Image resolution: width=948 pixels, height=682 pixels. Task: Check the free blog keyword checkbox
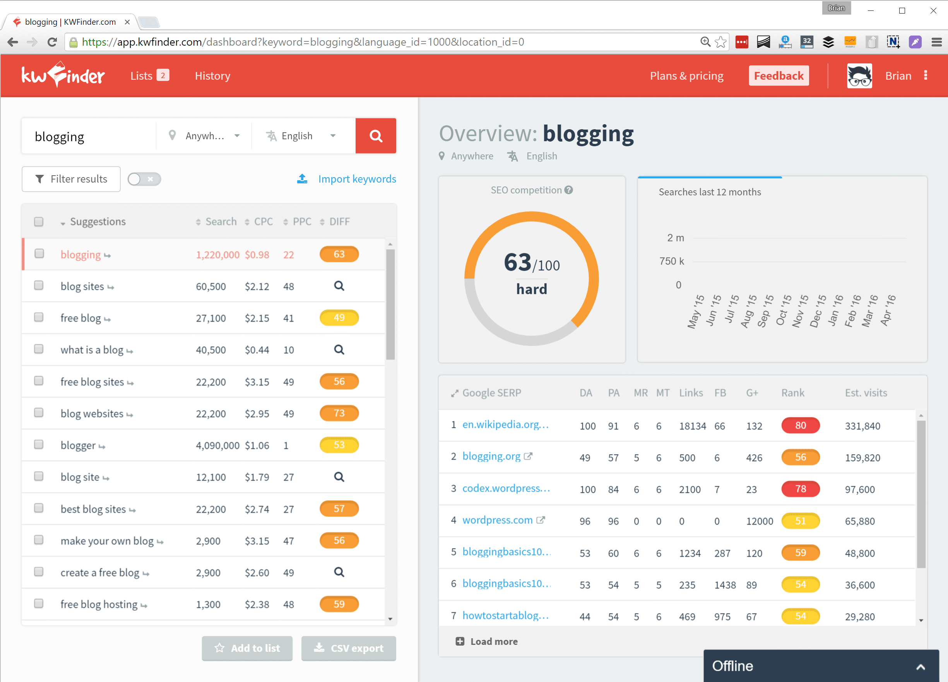coord(39,317)
